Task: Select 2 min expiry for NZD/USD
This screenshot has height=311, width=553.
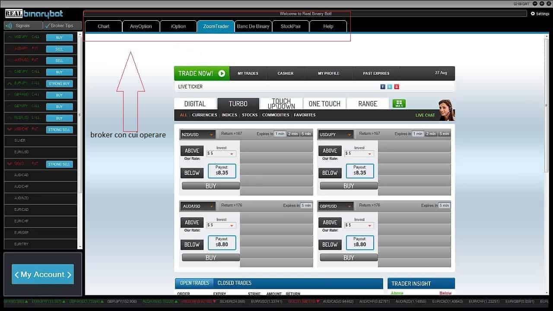Action: point(293,134)
